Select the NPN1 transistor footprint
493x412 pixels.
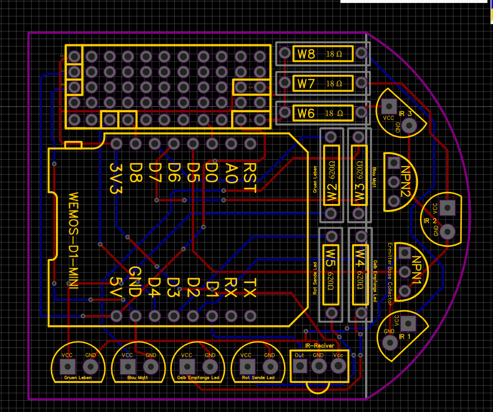click(411, 272)
